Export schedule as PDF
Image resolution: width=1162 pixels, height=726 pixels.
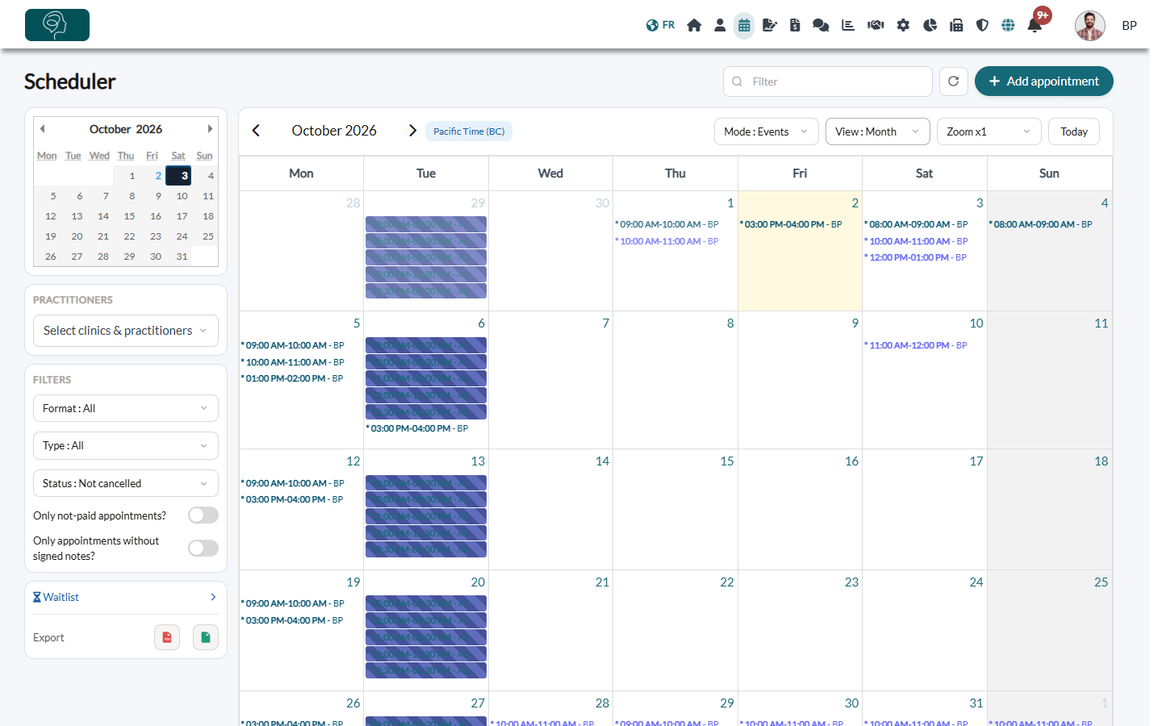tap(167, 637)
